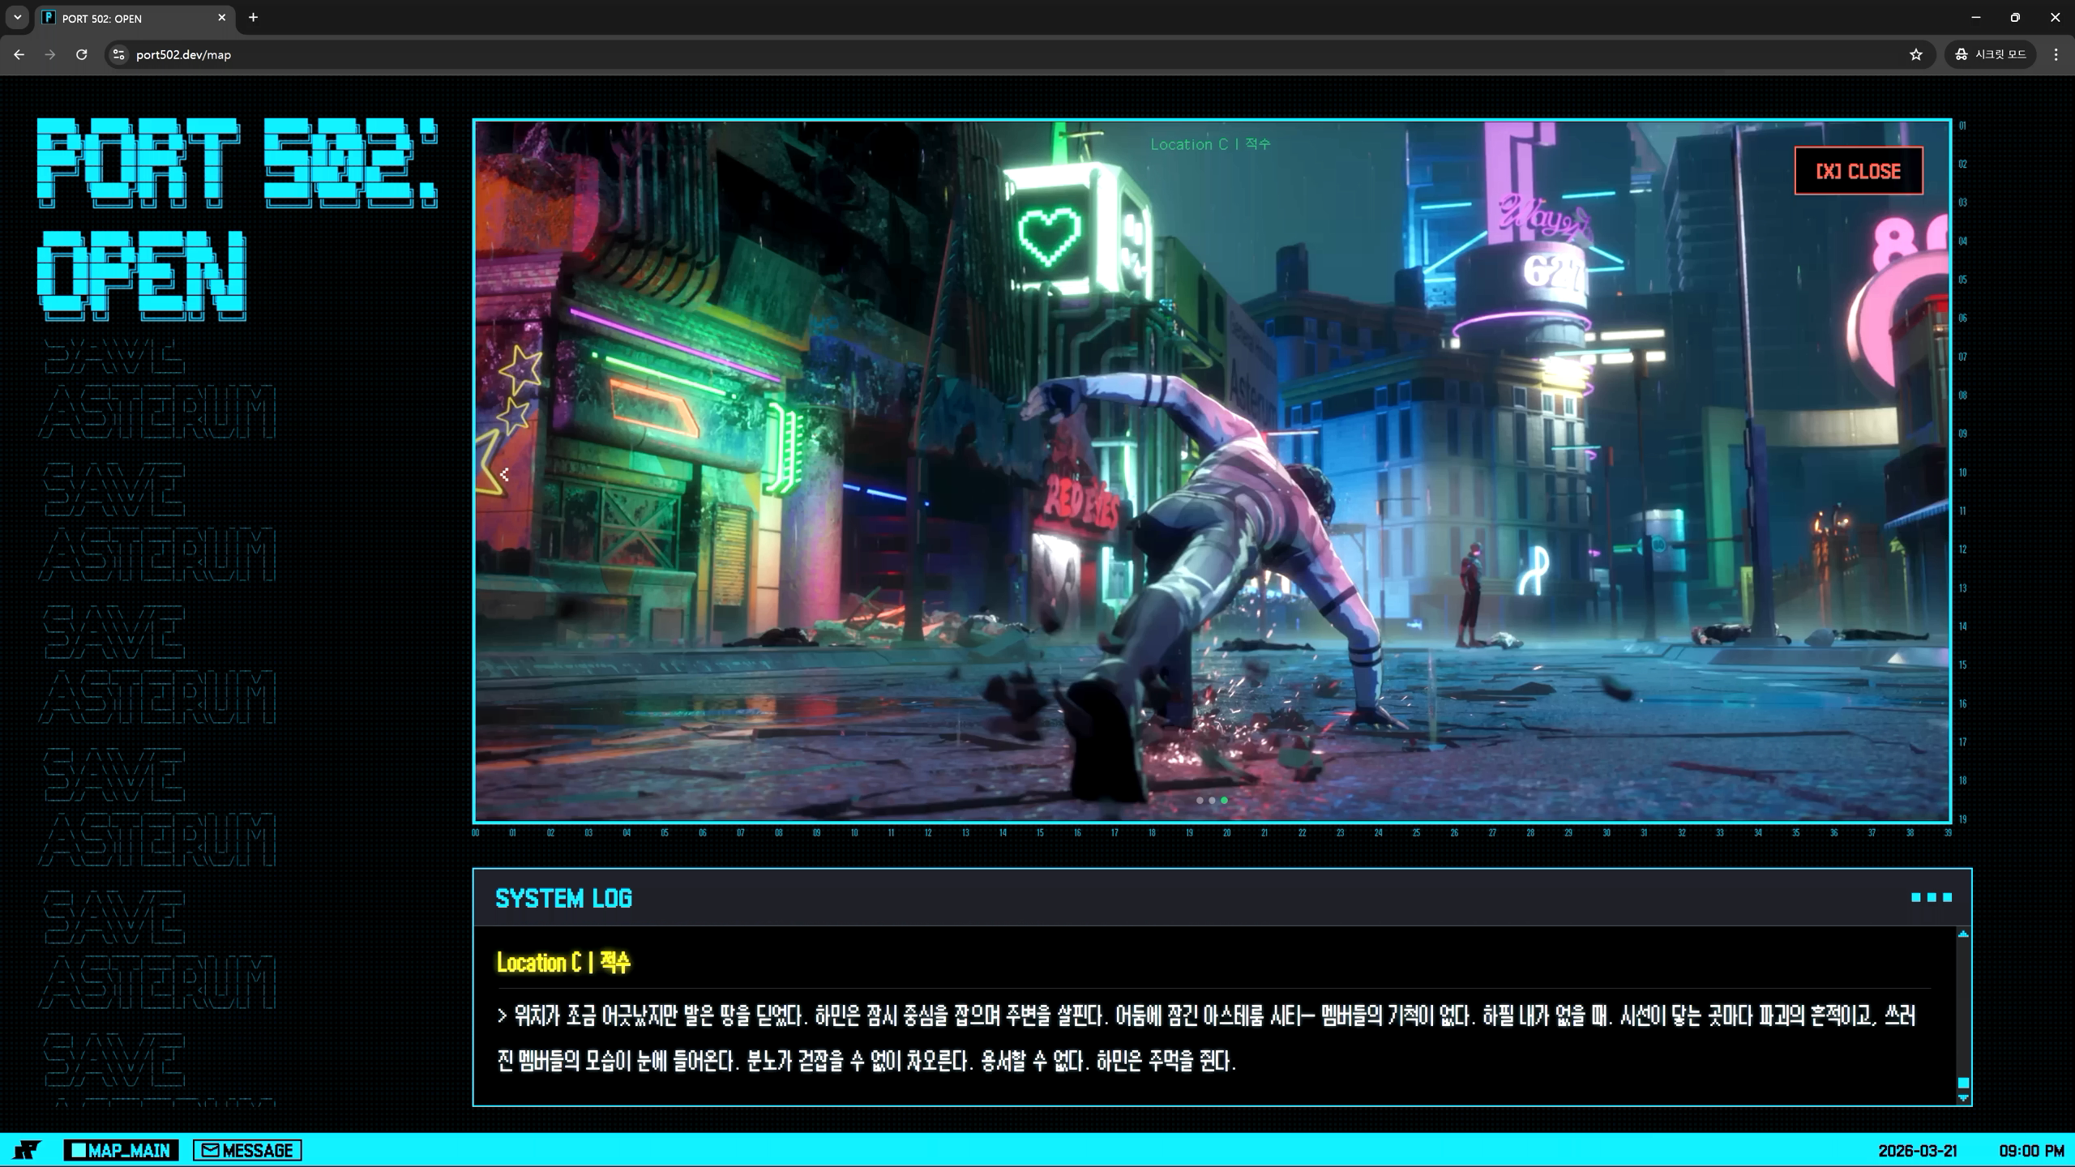Click the system log scroll-down arrow
The width and height of the screenshot is (2075, 1167).
coord(1963,1098)
